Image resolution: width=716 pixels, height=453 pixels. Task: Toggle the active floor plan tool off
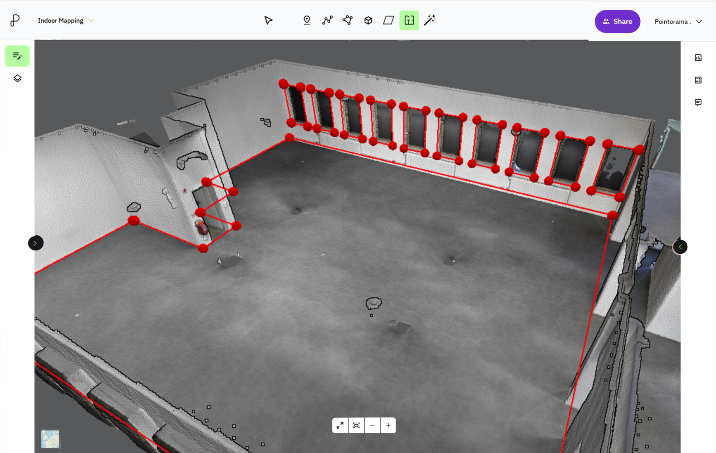[409, 20]
